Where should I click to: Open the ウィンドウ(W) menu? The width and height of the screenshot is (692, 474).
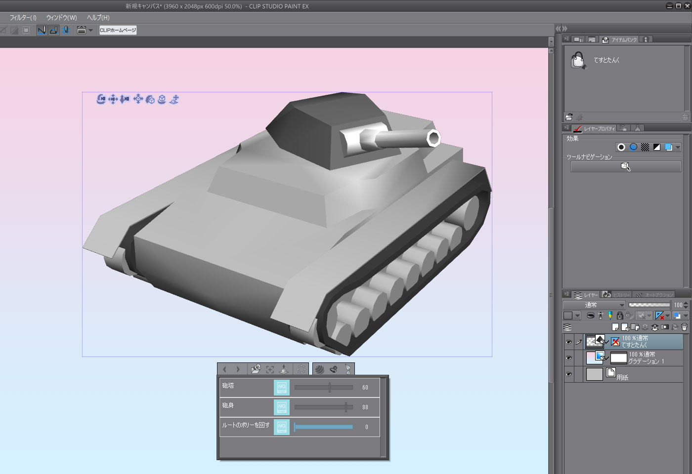[61, 17]
